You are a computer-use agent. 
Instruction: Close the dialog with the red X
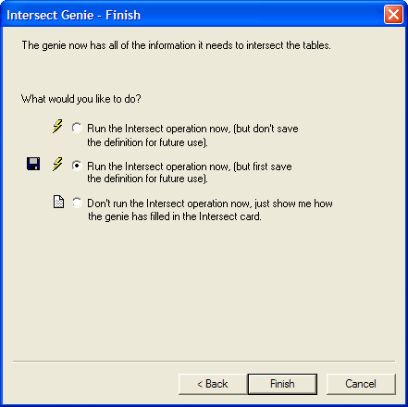coord(393,14)
